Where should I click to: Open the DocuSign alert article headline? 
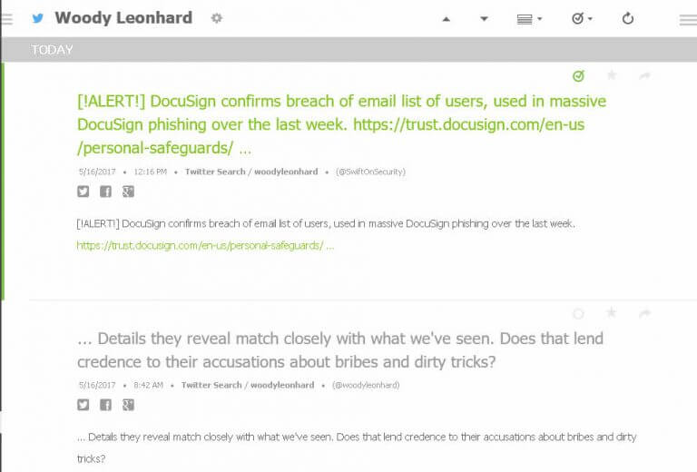[x=341, y=124]
